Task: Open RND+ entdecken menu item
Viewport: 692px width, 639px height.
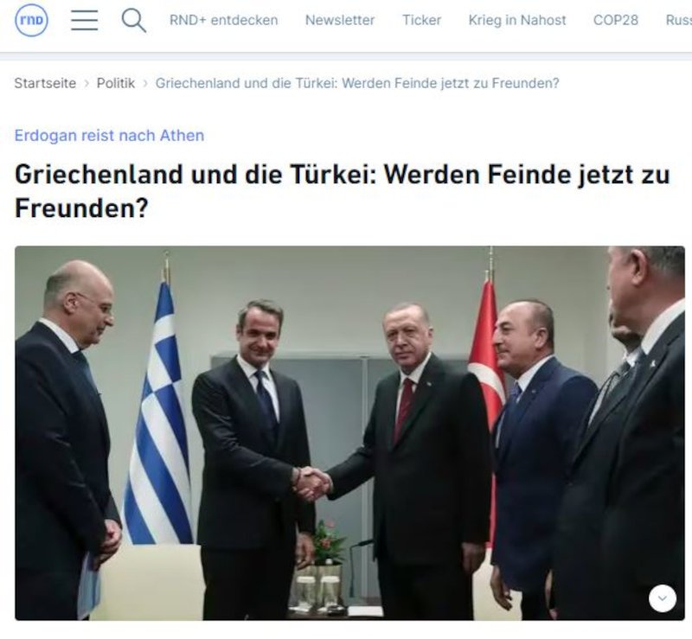Action: [224, 20]
